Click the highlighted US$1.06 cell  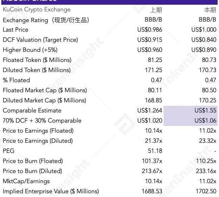point(205,121)
